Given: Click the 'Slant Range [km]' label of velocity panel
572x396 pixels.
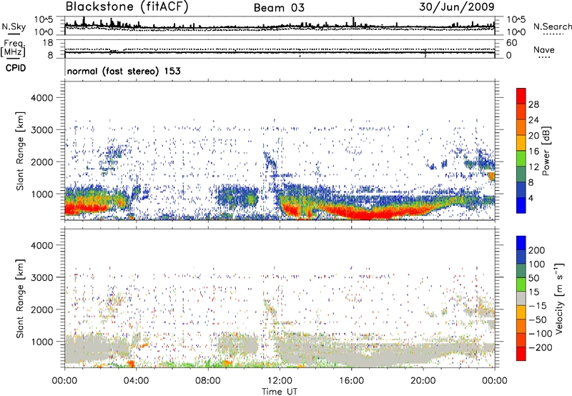Looking at the screenshot, I should pyautogui.click(x=20, y=299).
